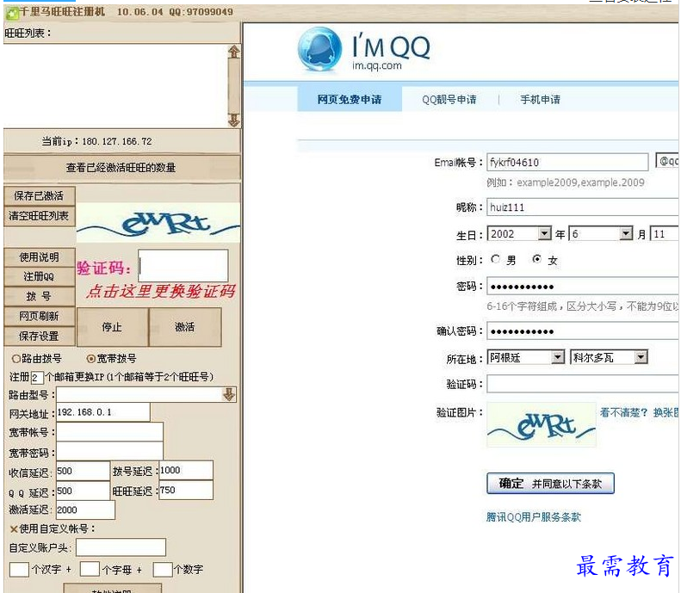Open 路由型号 dropdown arrow
The height and width of the screenshot is (593, 681).
click(229, 394)
